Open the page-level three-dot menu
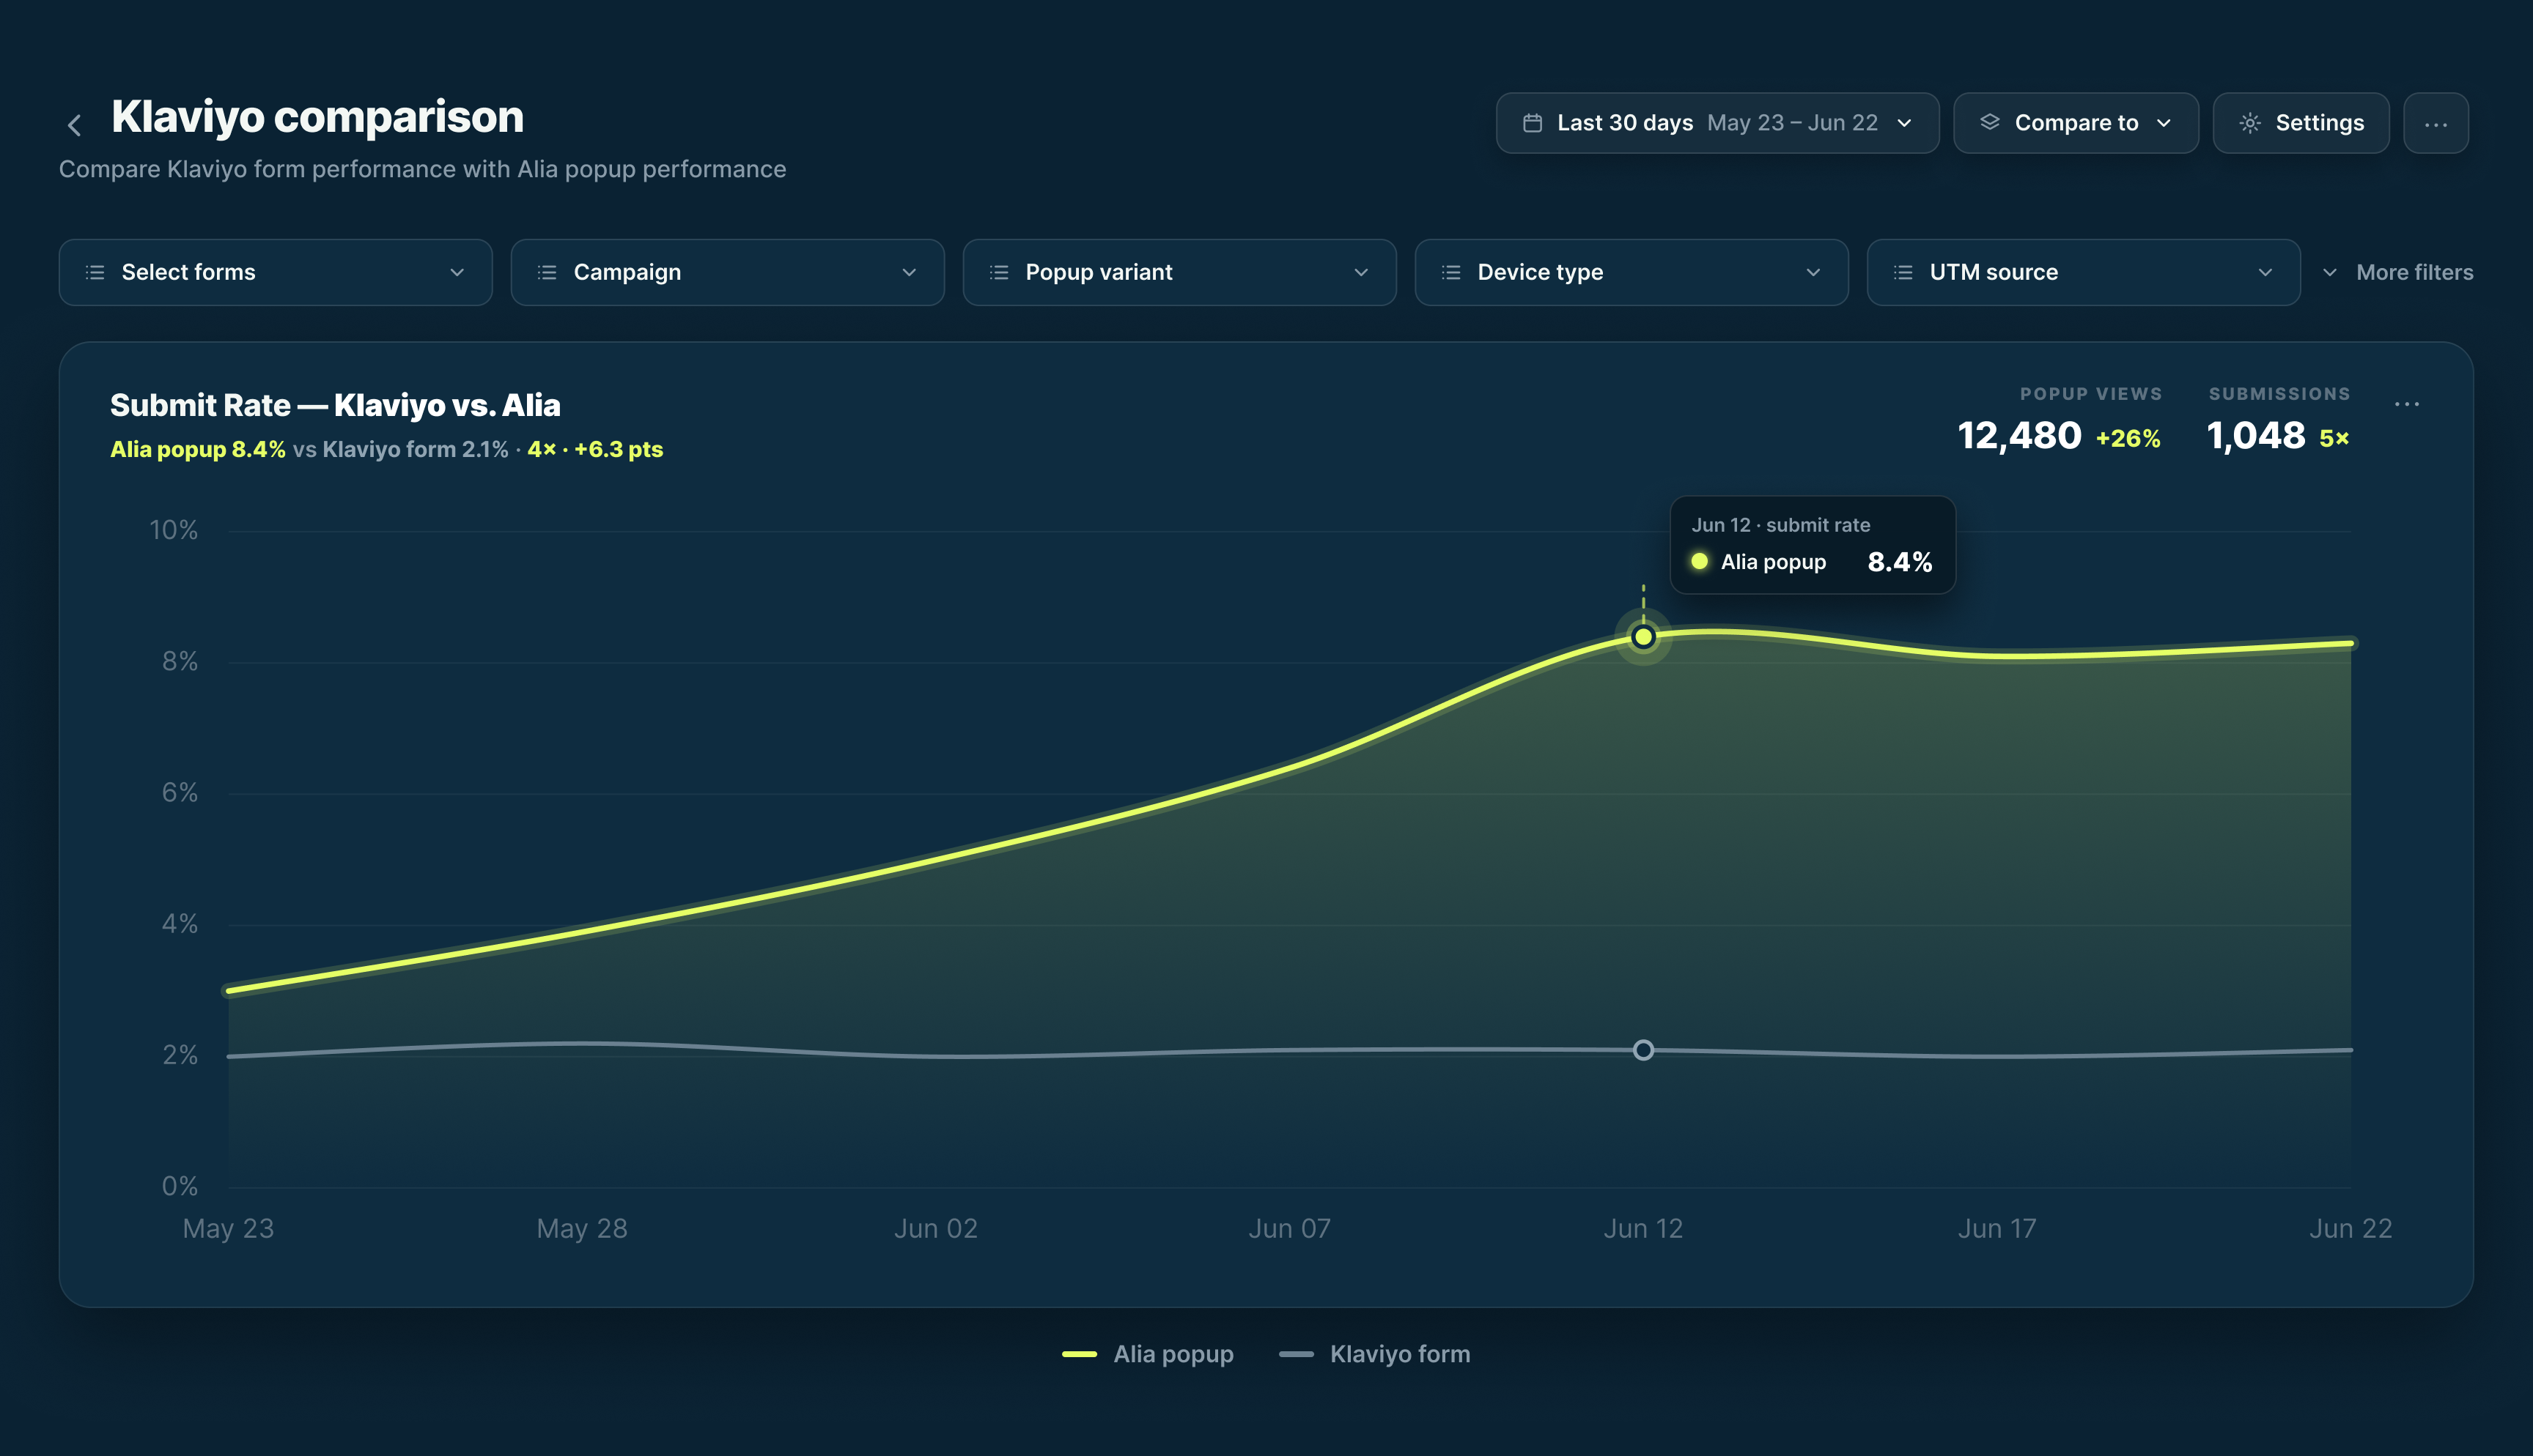 (2435, 123)
